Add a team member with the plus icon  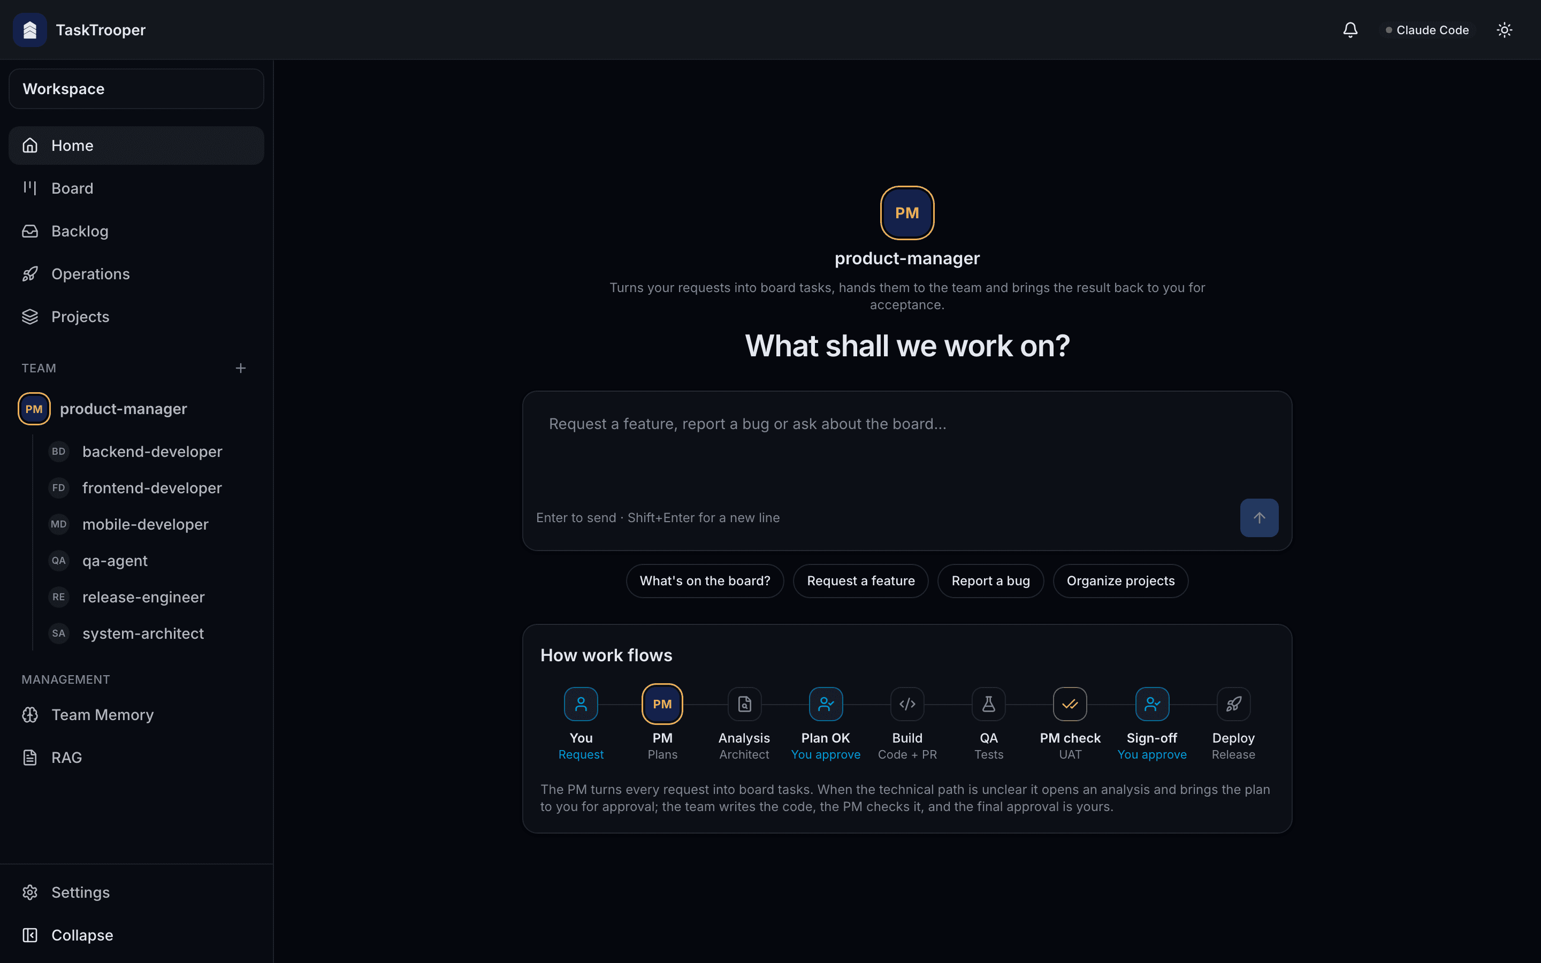point(241,368)
